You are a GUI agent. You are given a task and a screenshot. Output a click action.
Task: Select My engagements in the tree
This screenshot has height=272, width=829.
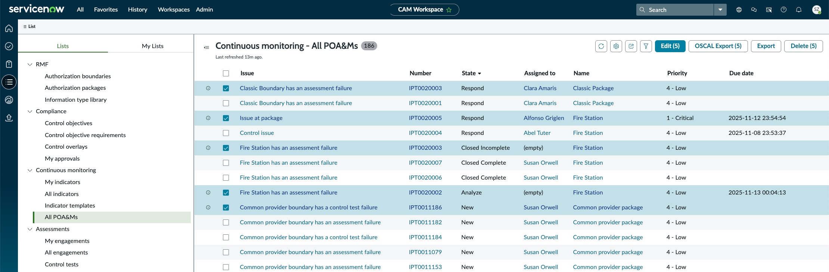click(x=67, y=241)
